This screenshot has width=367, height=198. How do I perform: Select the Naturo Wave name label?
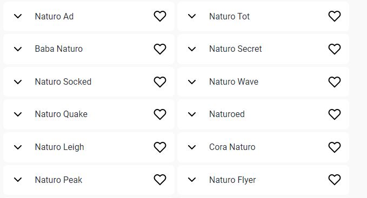click(233, 81)
